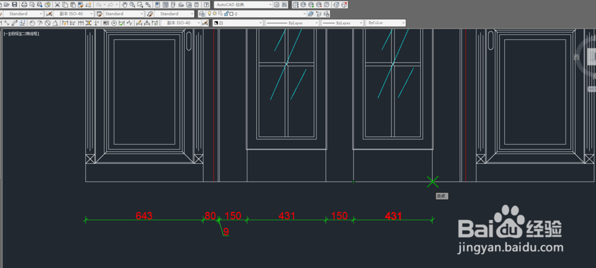Select the Diameter dimension tool

point(48,23)
